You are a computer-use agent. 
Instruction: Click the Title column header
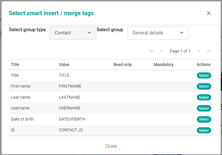point(15,65)
